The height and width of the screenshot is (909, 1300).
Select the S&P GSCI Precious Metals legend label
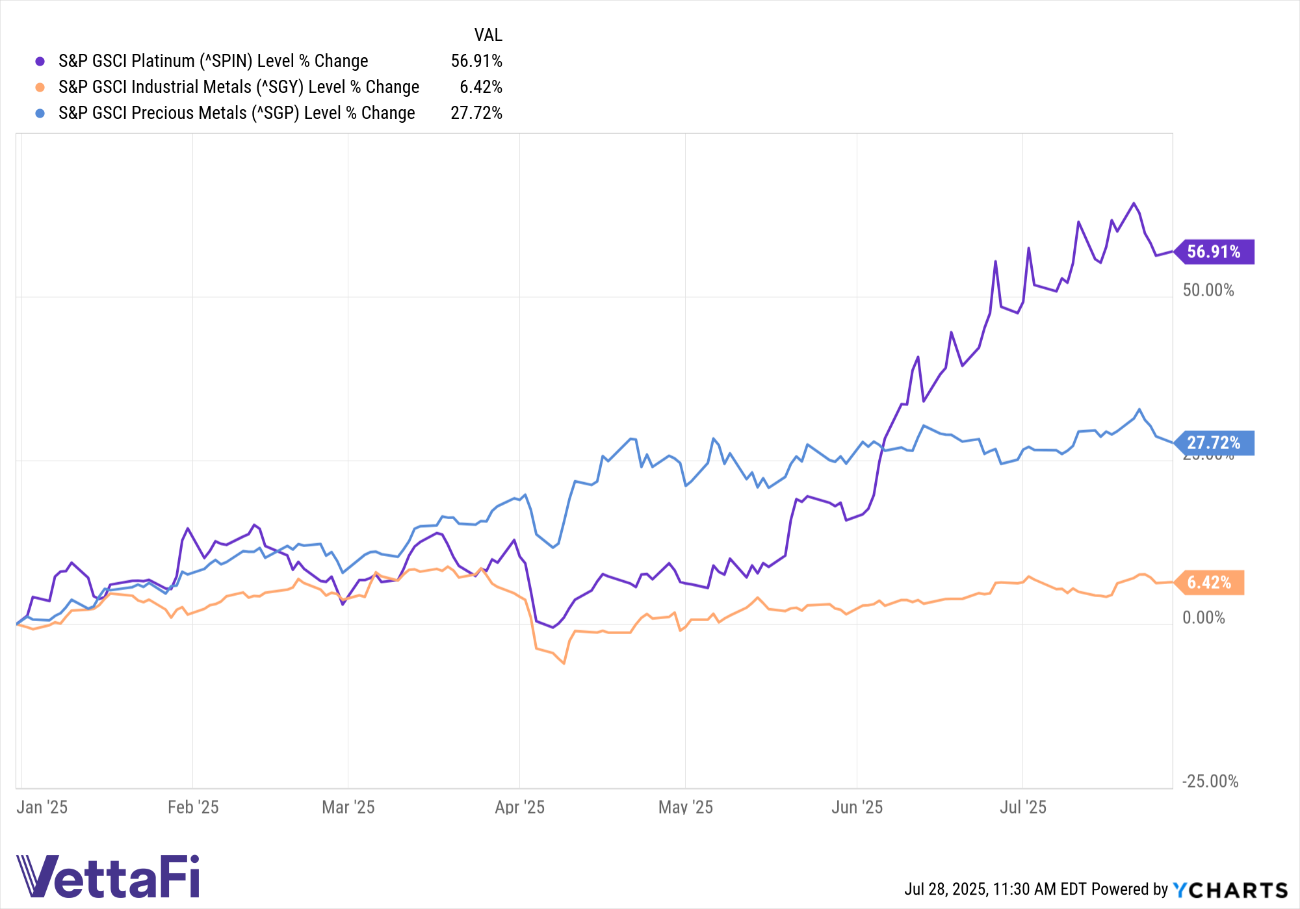237,113
